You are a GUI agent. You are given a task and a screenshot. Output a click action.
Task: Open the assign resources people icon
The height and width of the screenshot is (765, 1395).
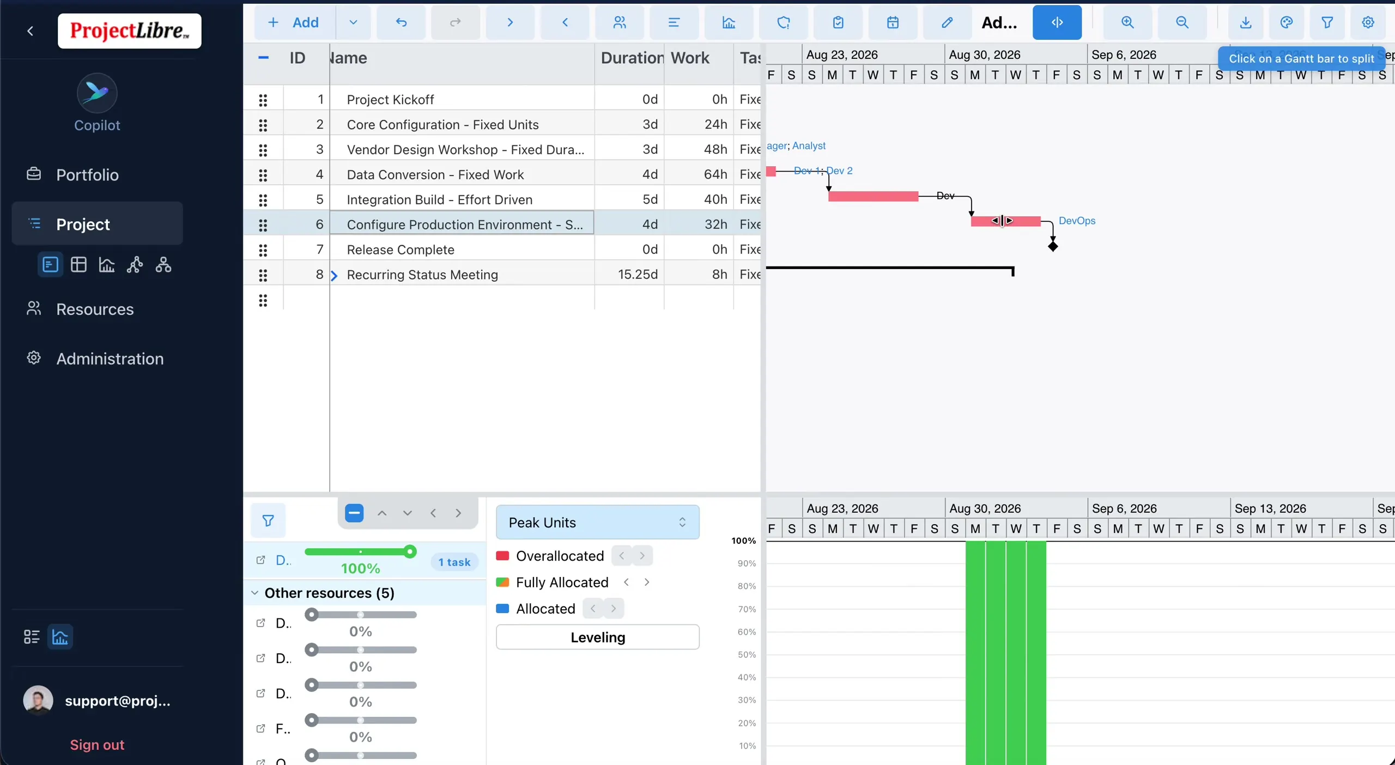[620, 22]
